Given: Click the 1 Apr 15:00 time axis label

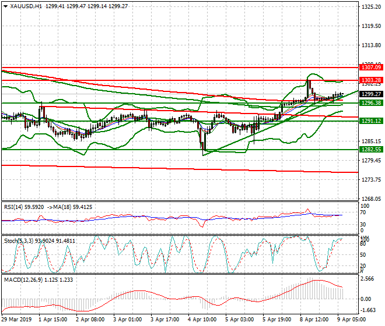Looking at the screenshot, I should pos(52,320).
